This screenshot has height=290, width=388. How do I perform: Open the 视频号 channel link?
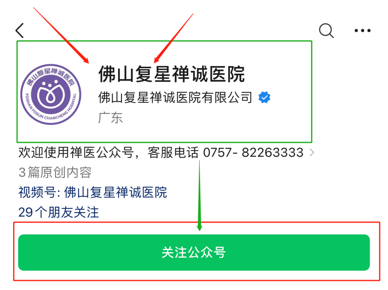[93, 192]
